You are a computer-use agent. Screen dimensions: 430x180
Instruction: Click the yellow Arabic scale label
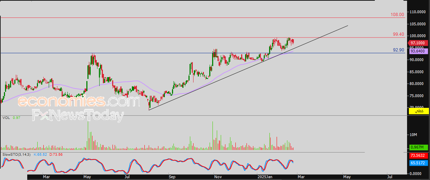[x=419, y=112]
